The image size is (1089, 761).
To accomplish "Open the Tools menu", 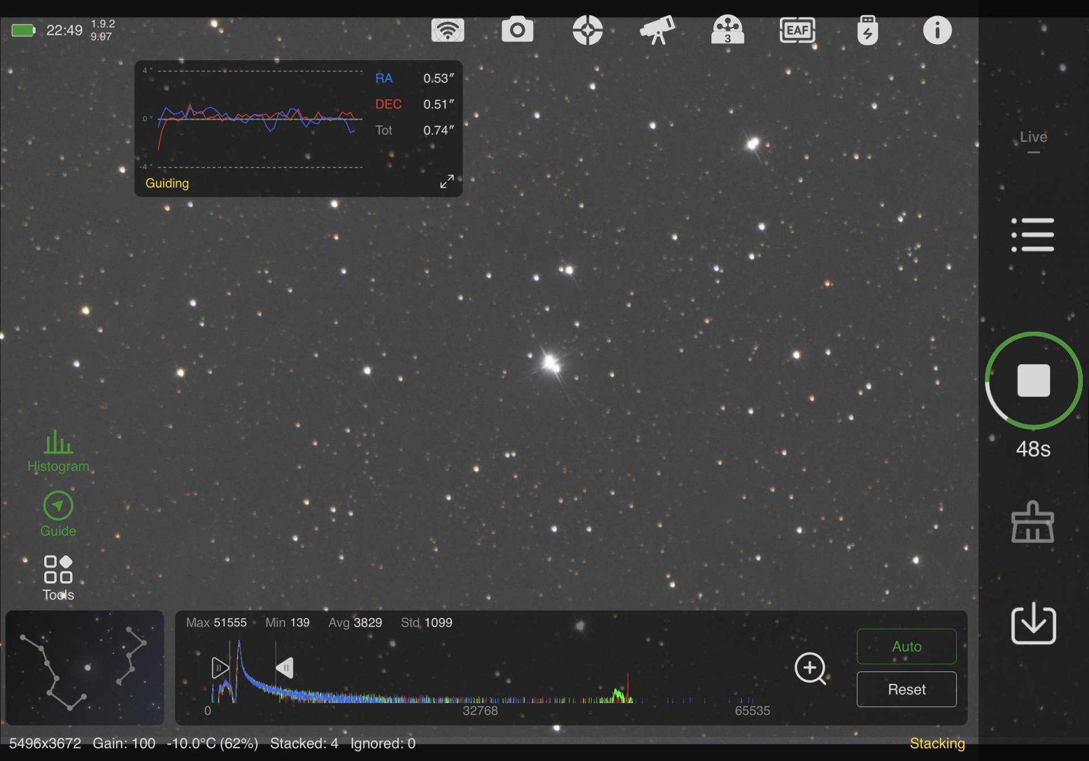I will pos(58,578).
